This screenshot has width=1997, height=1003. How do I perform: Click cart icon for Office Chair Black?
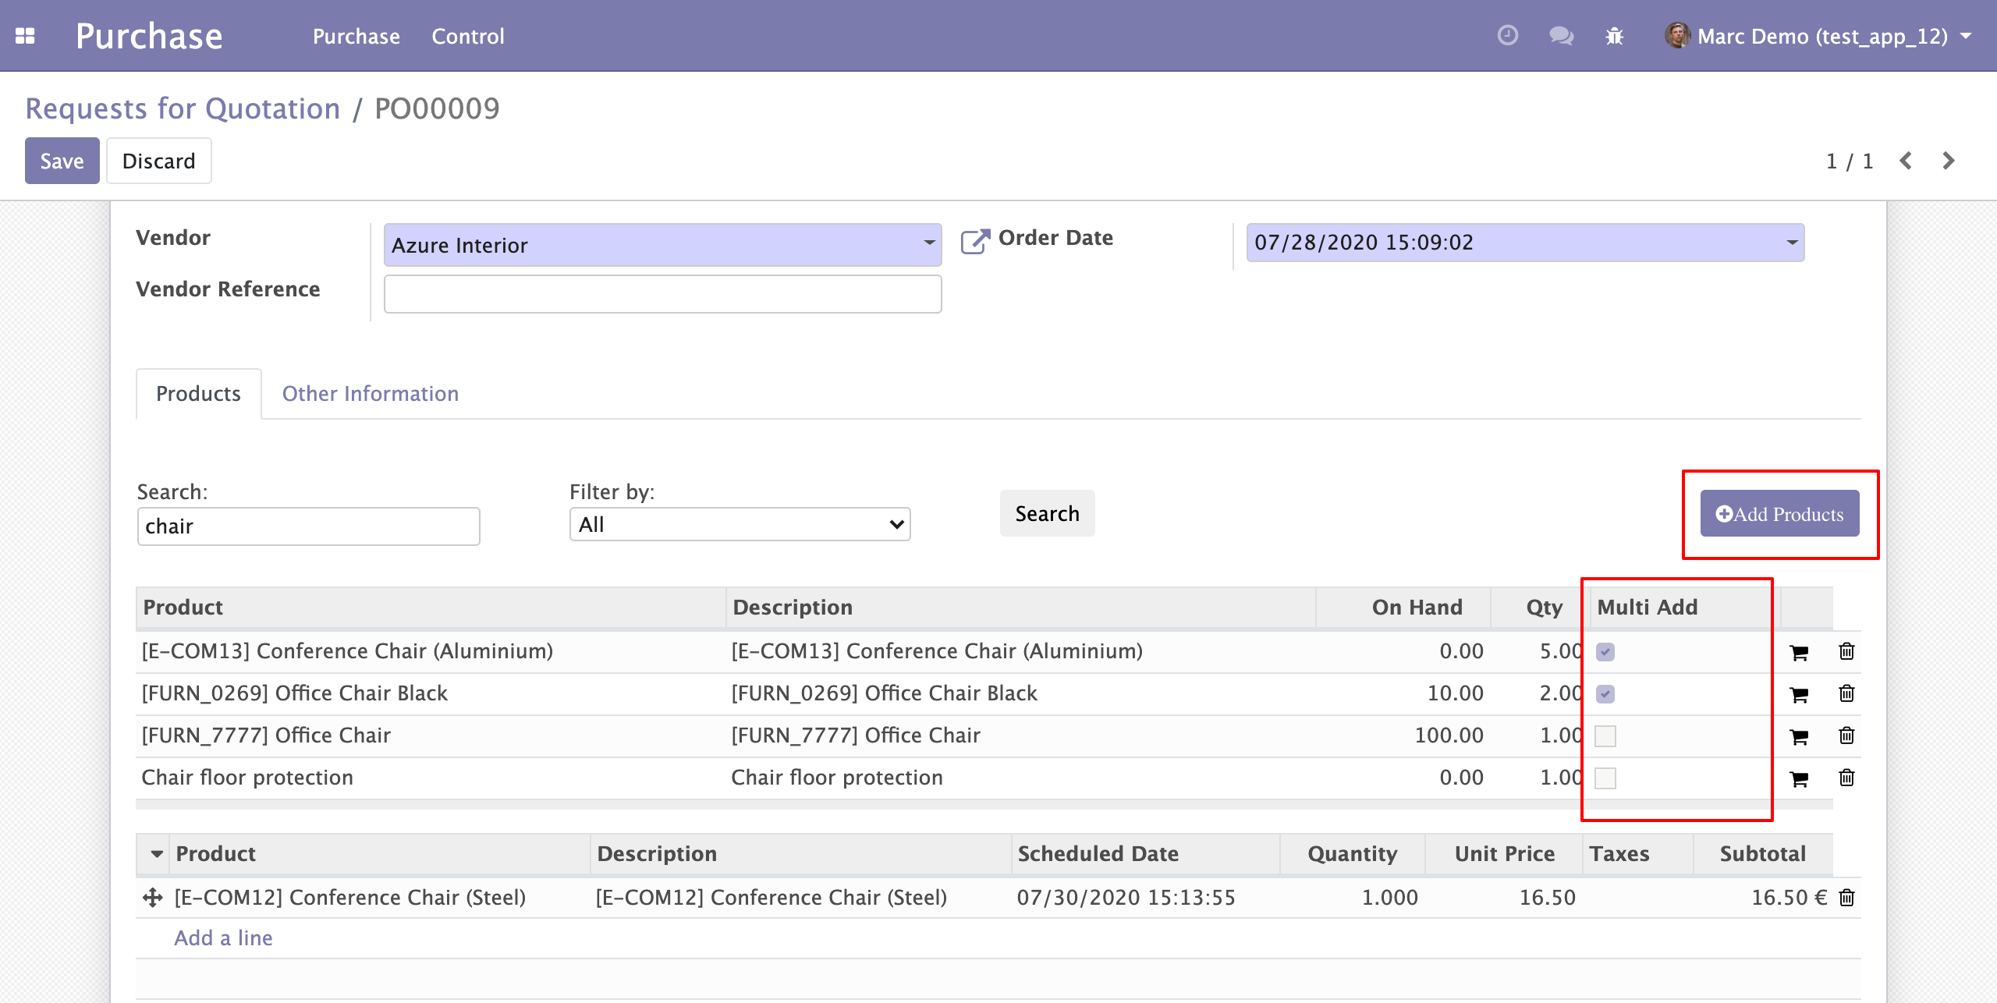[x=1799, y=694]
